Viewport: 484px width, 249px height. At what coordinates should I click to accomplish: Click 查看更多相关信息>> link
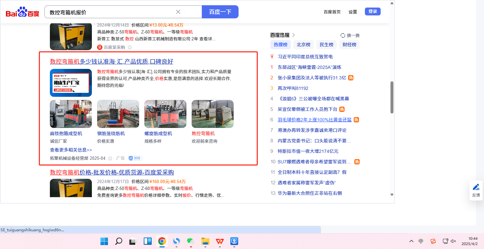[71, 150]
